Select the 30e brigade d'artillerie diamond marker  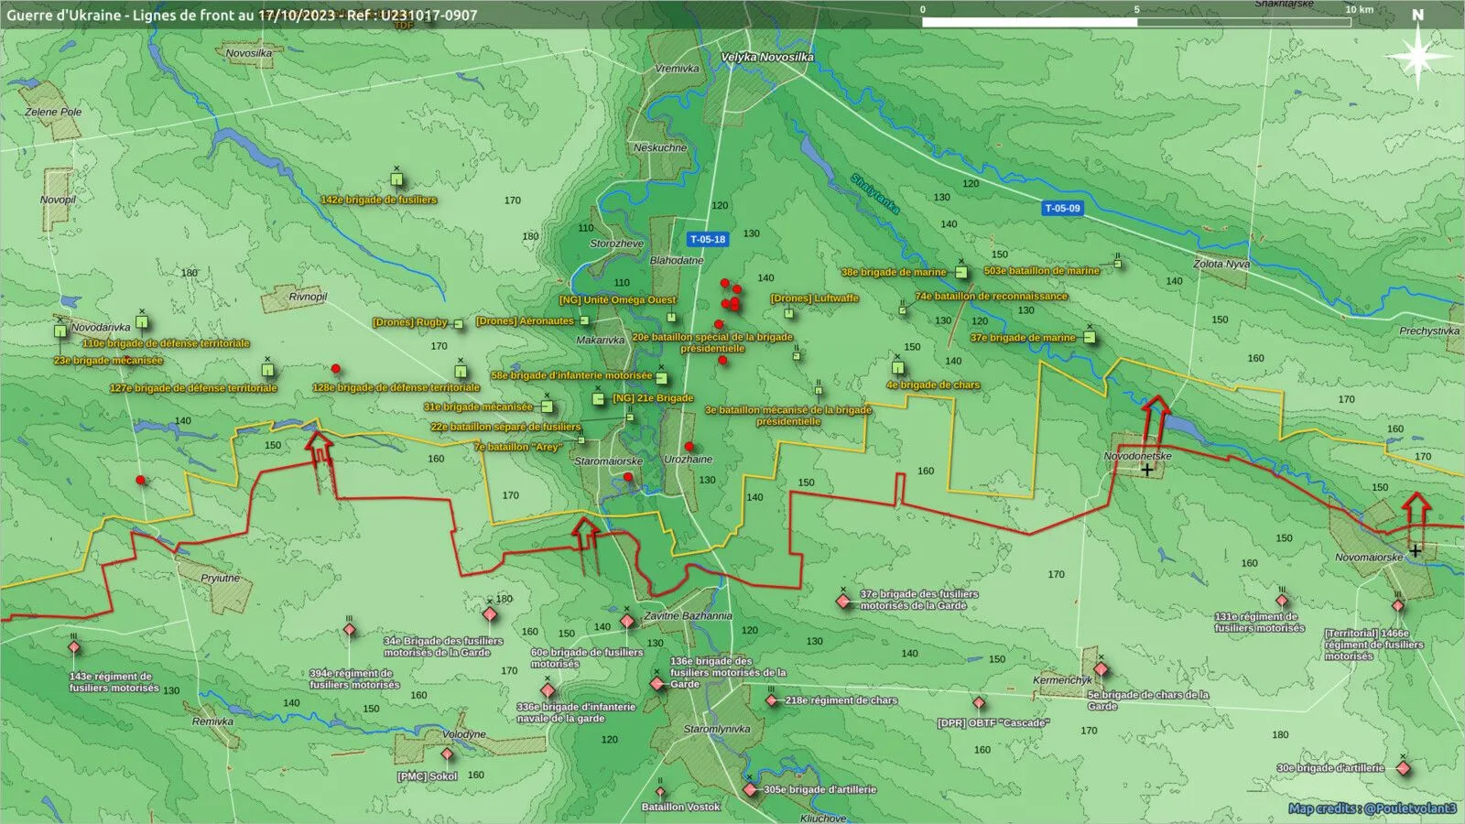[x=1403, y=768]
